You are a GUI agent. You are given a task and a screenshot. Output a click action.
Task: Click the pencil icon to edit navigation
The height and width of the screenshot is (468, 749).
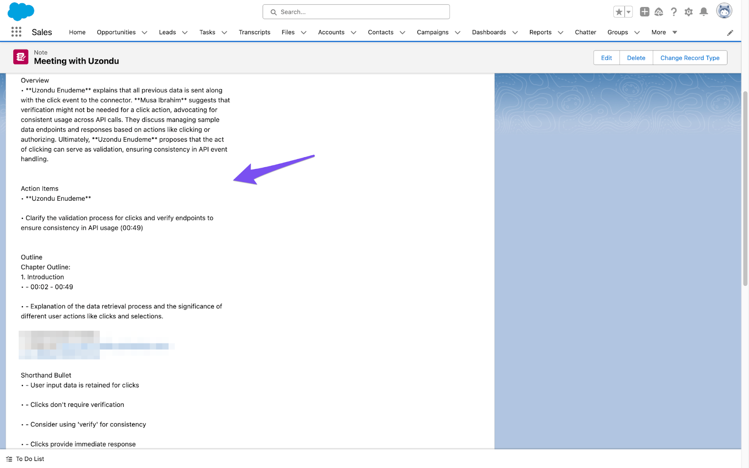coord(730,33)
